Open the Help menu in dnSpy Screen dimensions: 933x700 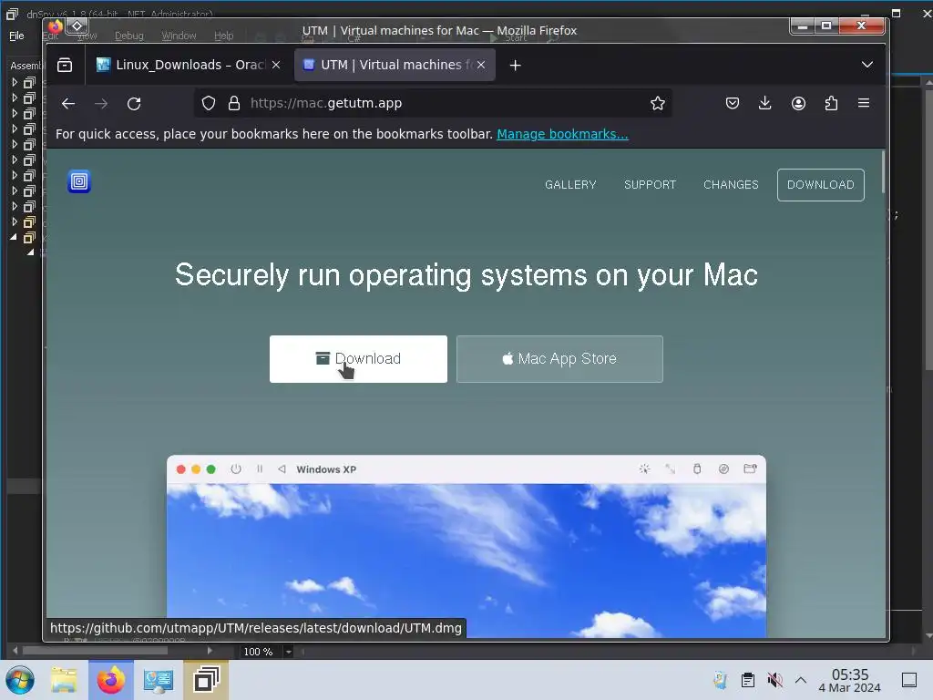point(224,36)
